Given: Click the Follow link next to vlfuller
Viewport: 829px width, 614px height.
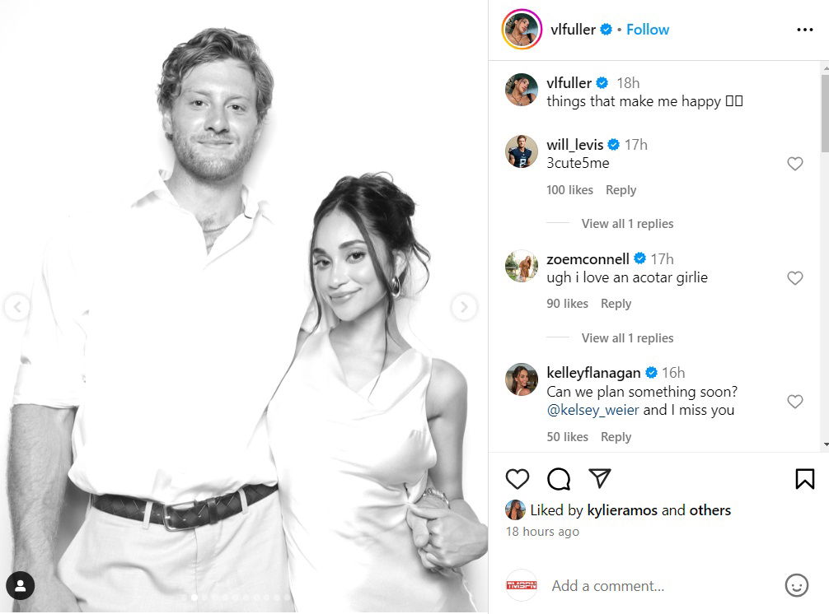Looking at the screenshot, I should (x=648, y=29).
